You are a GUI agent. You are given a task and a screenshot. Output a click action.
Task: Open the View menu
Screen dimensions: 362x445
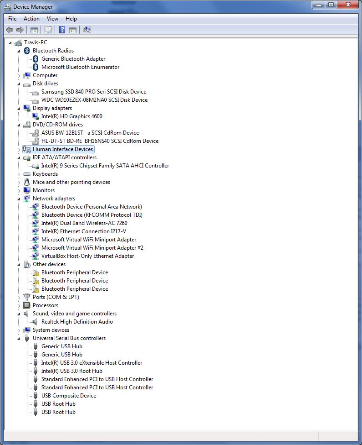click(52, 19)
